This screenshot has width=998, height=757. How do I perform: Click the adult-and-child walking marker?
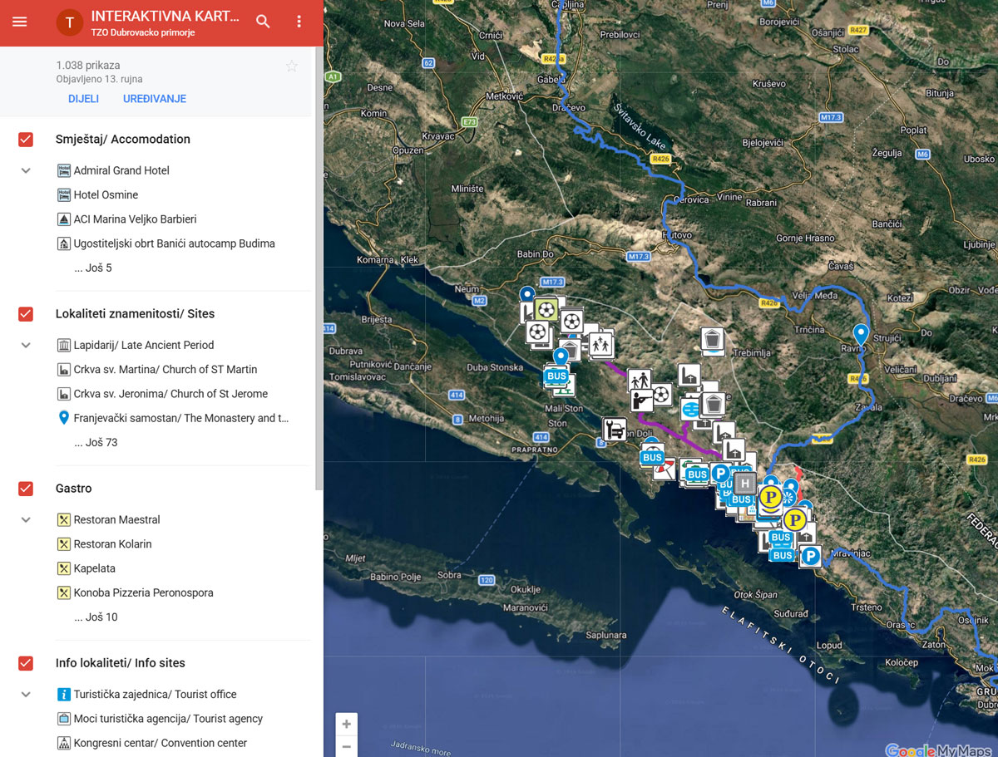(x=640, y=380)
